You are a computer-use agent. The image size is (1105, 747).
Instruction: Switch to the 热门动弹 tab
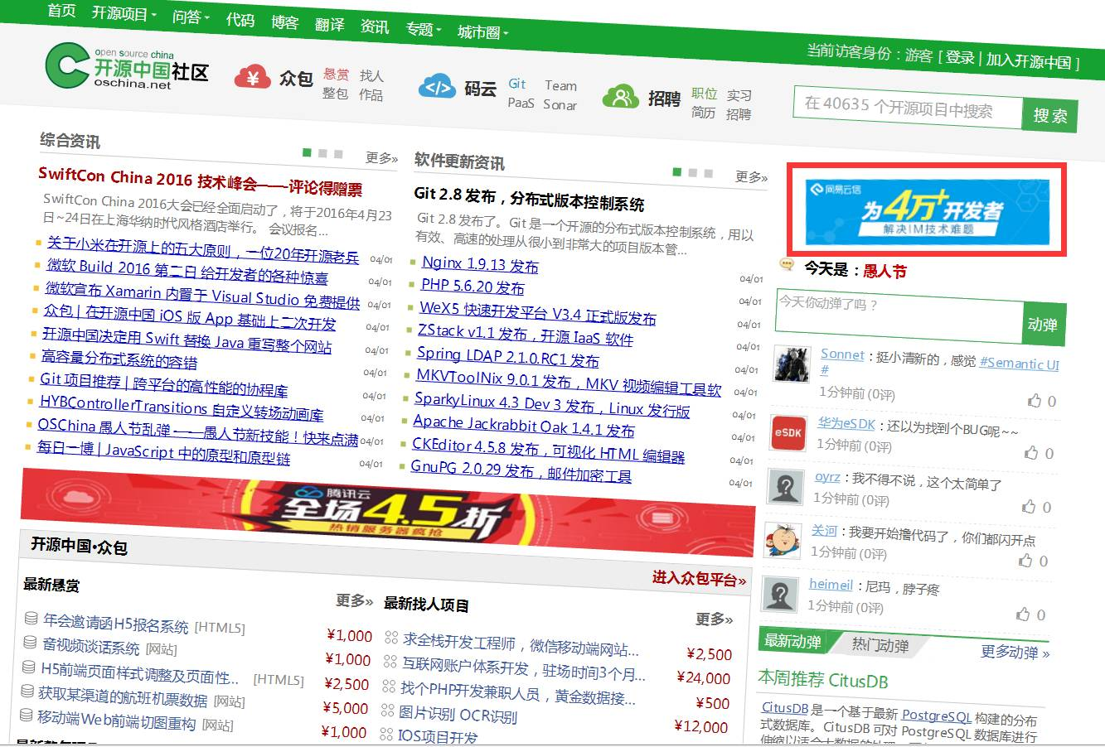(880, 645)
